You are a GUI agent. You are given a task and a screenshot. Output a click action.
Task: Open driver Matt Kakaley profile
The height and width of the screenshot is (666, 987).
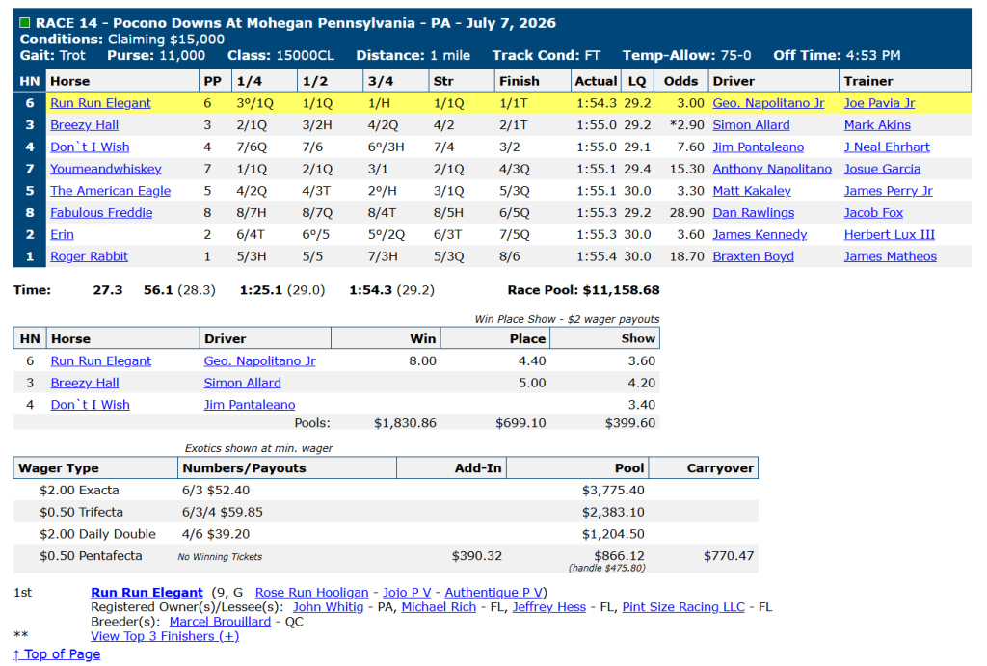point(752,191)
